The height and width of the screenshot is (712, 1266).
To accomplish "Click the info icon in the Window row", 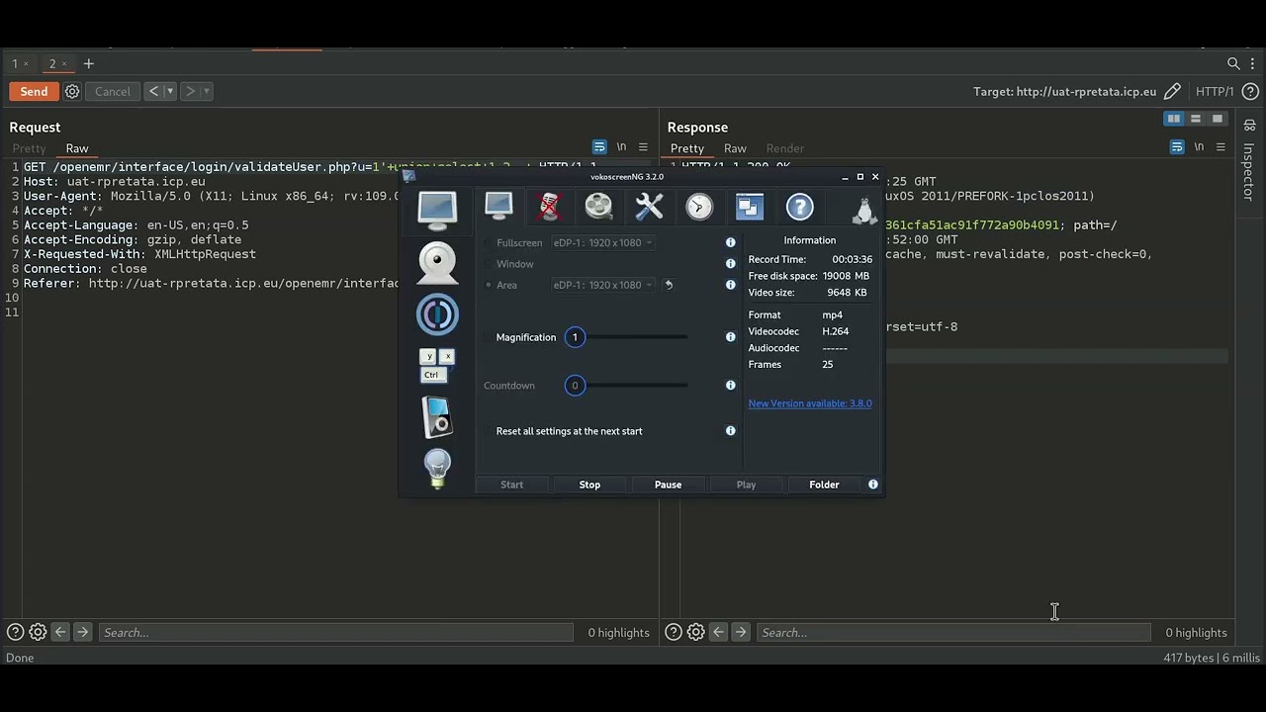I will click(x=731, y=264).
